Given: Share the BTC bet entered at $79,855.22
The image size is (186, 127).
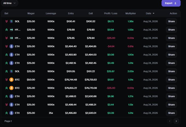Looking at the screenshot, I should pyautogui.click(x=171, y=88).
